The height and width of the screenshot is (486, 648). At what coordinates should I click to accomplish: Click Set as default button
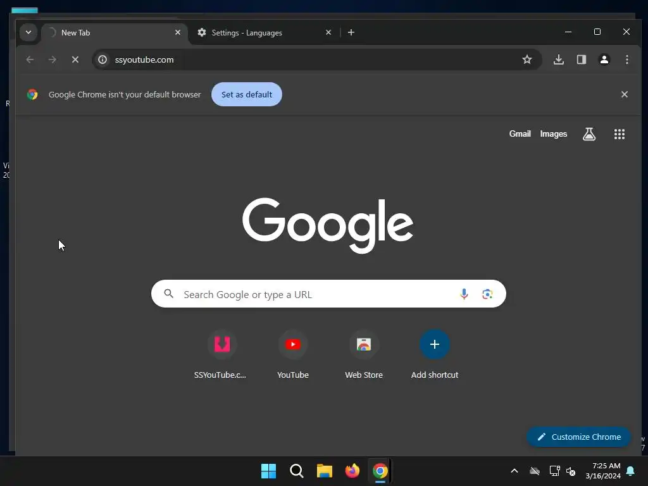click(247, 94)
